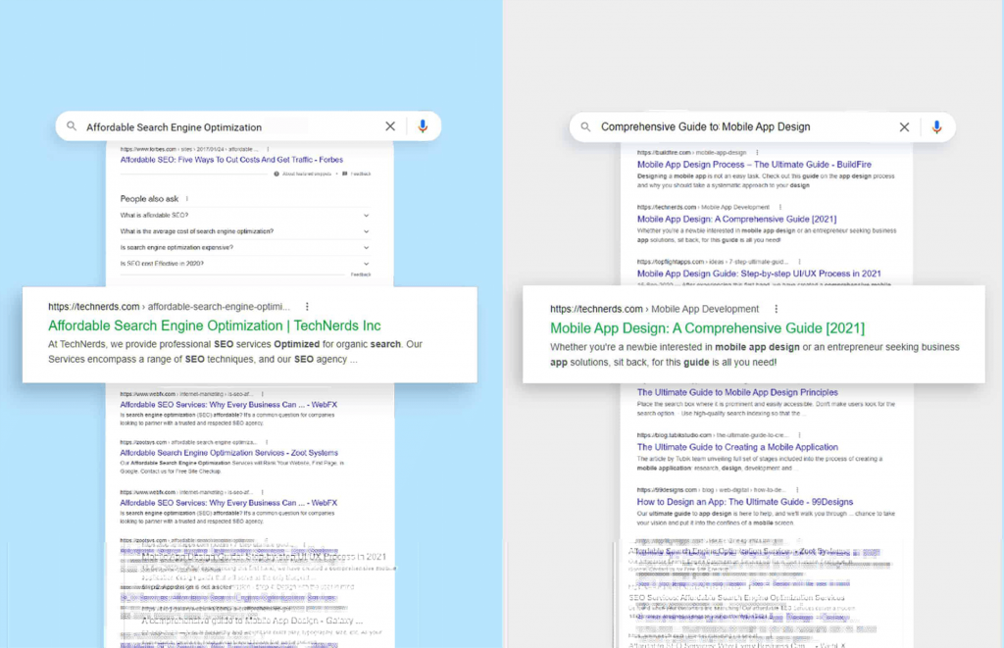Expand Is SEO cost Effective in 2020?
This screenshot has height=648, width=1004.
[x=244, y=263]
